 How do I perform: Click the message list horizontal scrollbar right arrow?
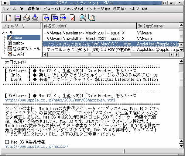[x=176, y=55]
